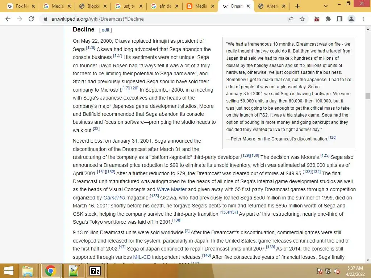This screenshot has width=371, height=278.
Task: Go back to the previous page
Action: [x=8, y=19]
